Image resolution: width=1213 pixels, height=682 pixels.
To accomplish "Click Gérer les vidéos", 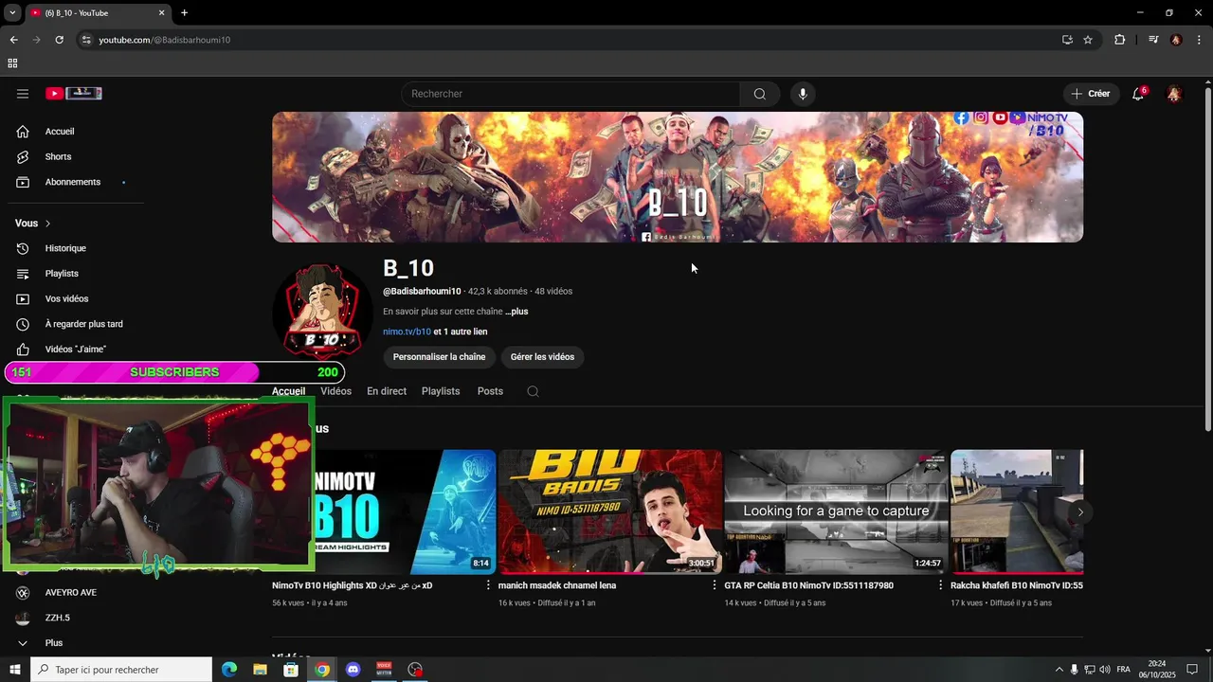I will pyautogui.click(x=542, y=357).
